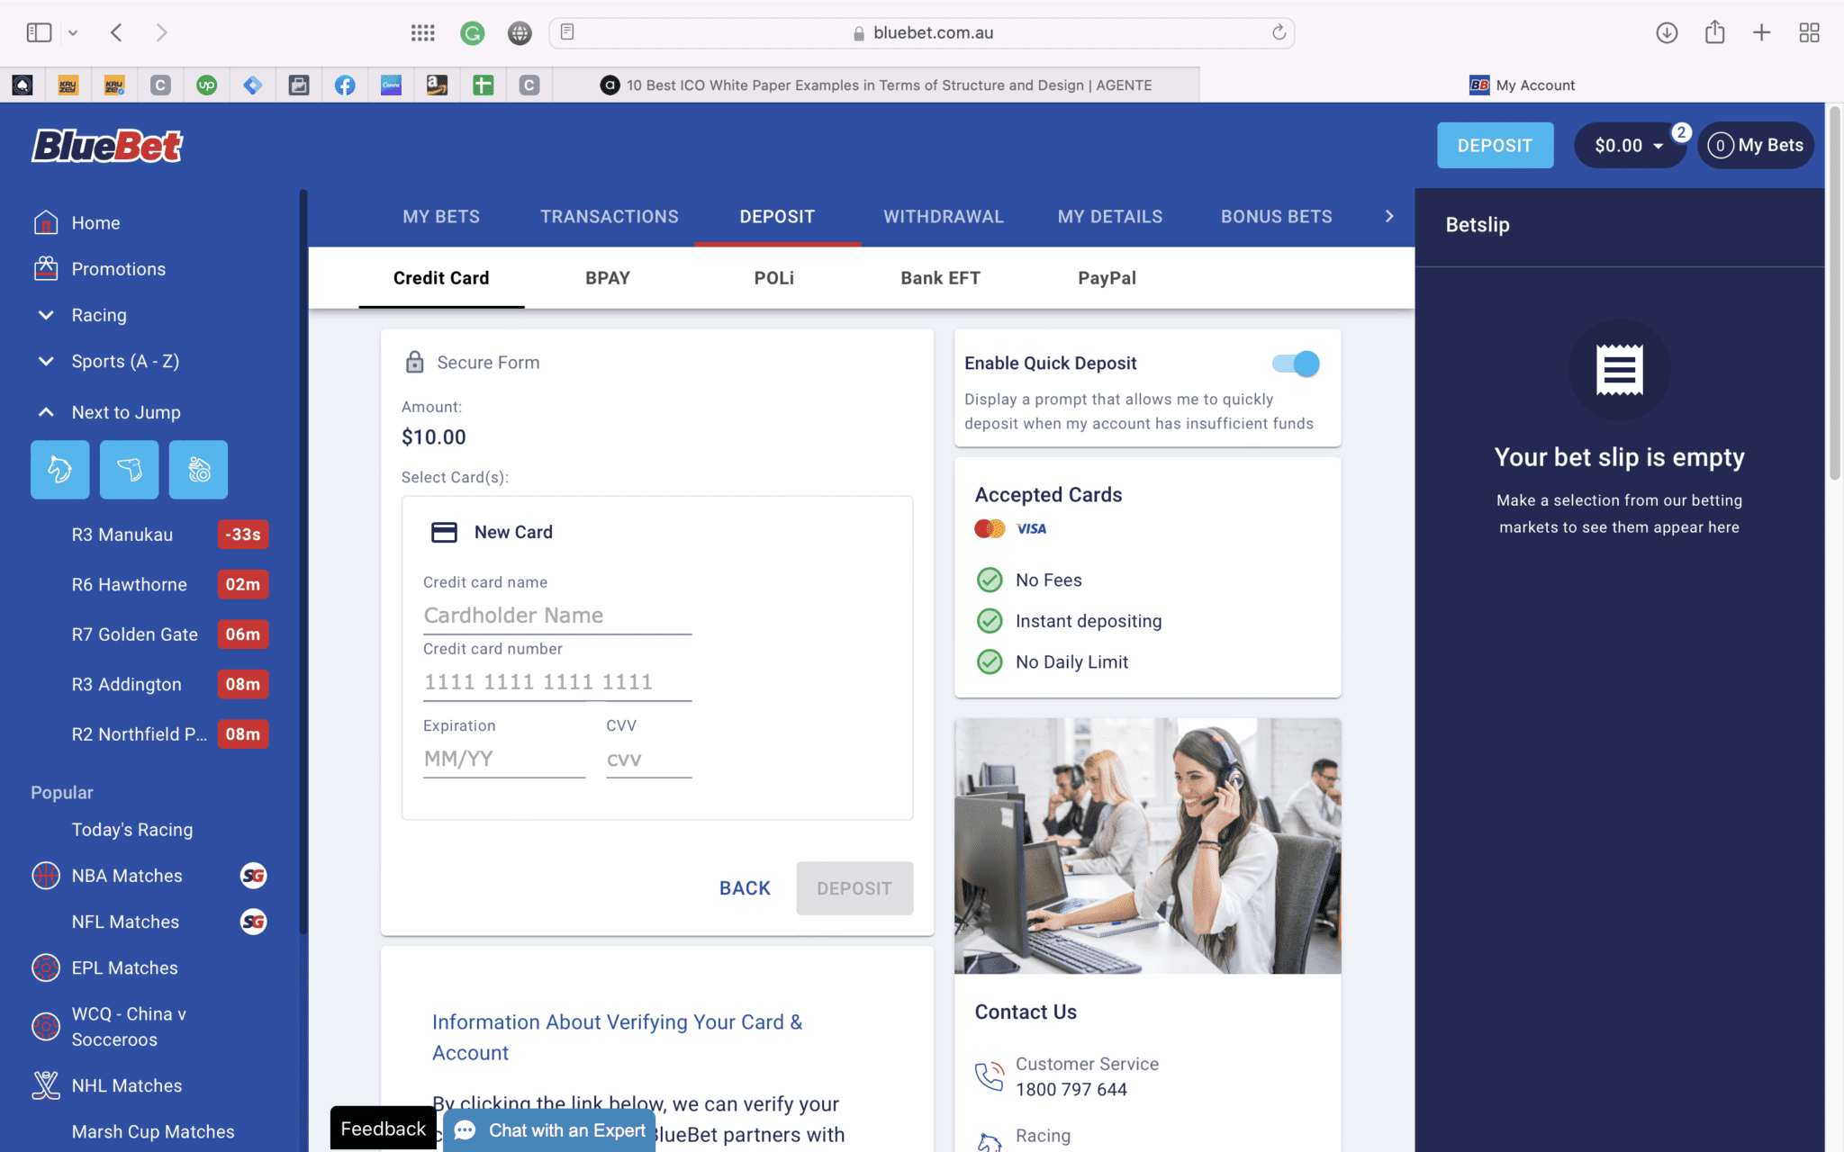Open a new Safari tab
The height and width of the screenshot is (1152, 1844).
coord(1761,32)
